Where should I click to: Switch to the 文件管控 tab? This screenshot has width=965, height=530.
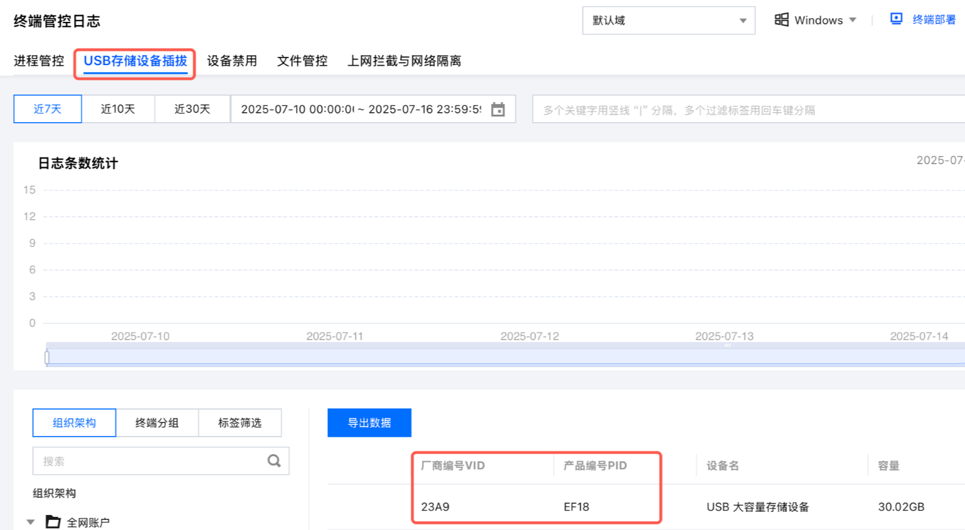tap(302, 61)
